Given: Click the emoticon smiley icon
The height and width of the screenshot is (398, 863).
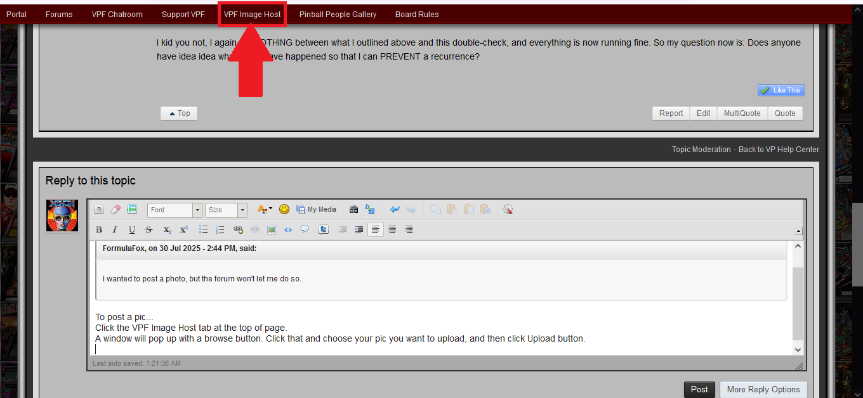Looking at the screenshot, I should tap(284, 209).
